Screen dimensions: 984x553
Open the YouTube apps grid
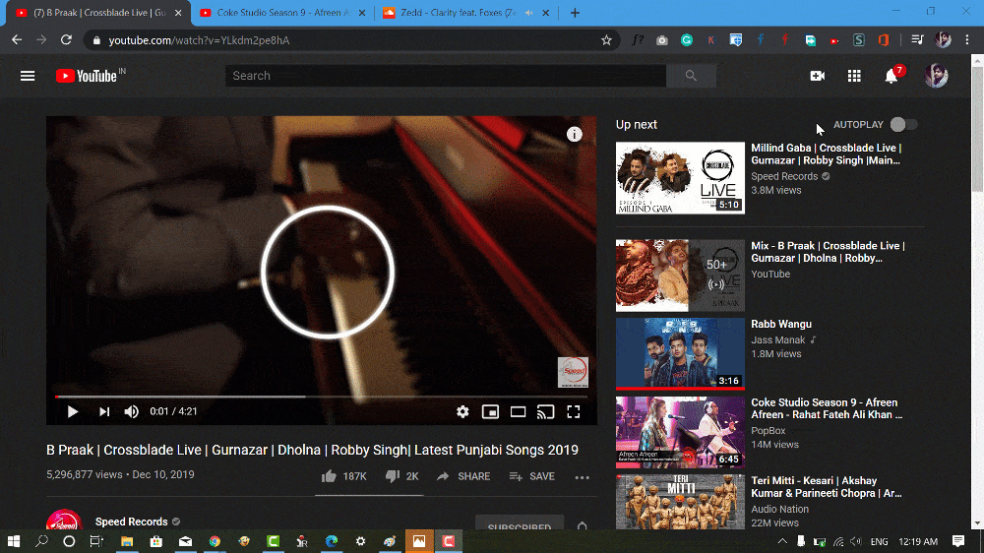854,76
